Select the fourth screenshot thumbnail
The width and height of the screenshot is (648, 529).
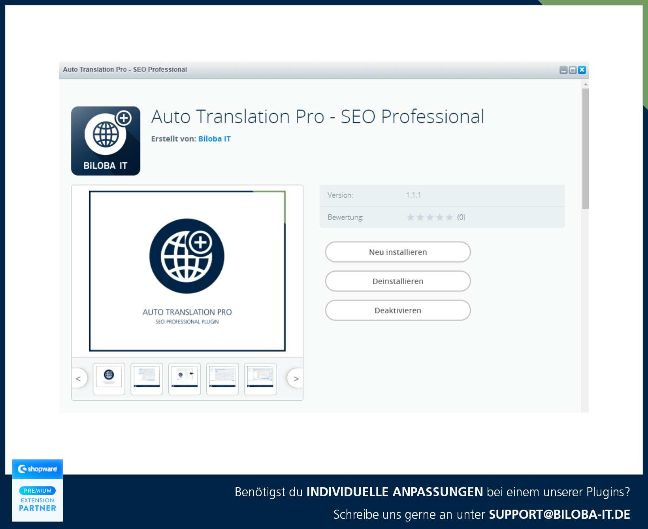(x=222, y=379)
